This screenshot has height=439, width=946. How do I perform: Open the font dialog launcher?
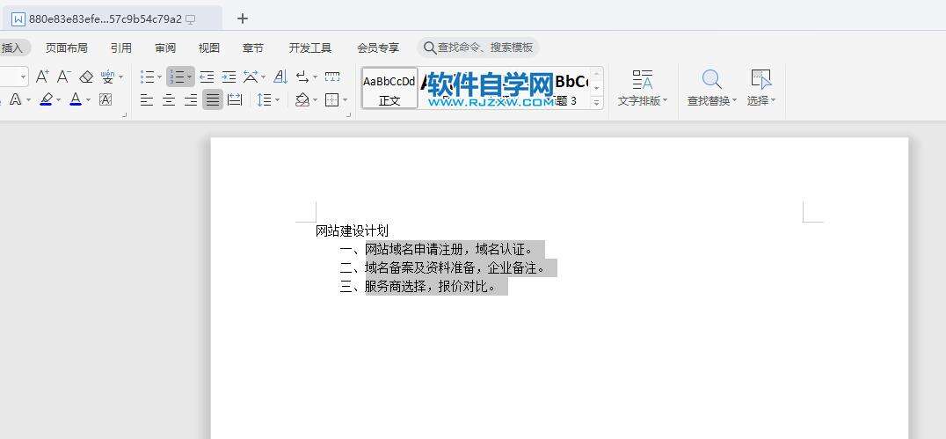125,114
